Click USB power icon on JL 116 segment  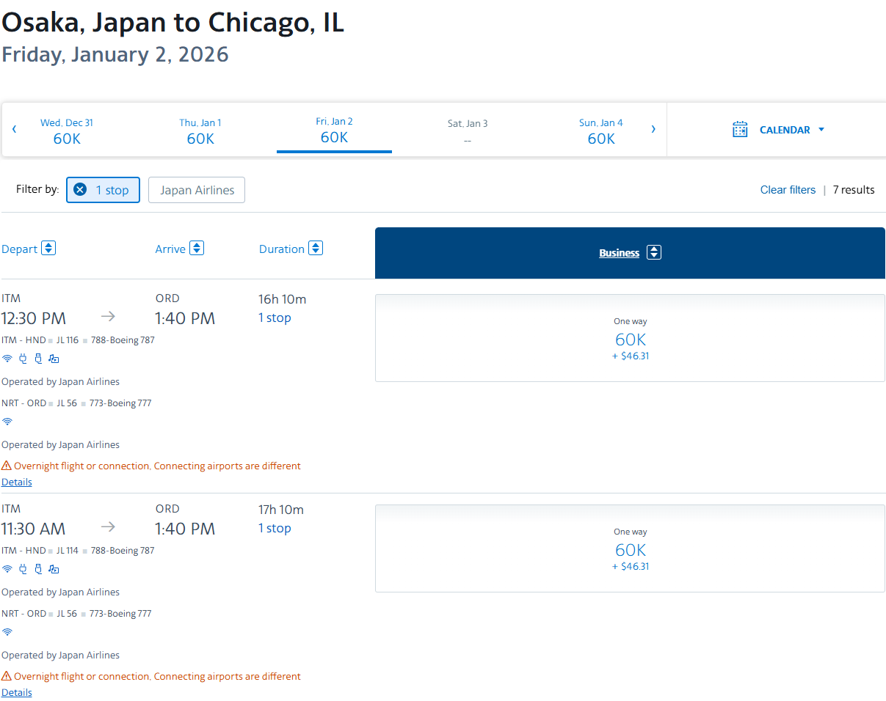(38, 359)
